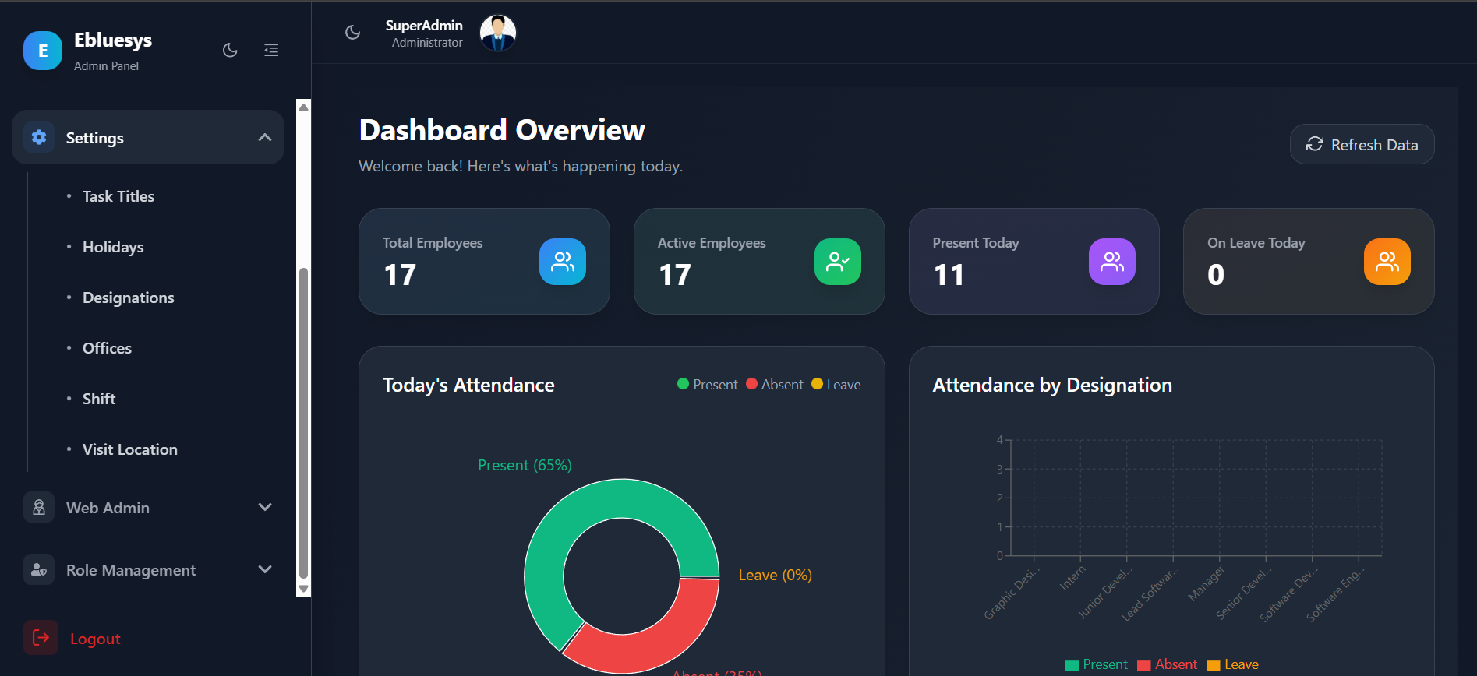Click the red Logout icon
This screenshot has height=676, width=1477.
click(41, 638)
